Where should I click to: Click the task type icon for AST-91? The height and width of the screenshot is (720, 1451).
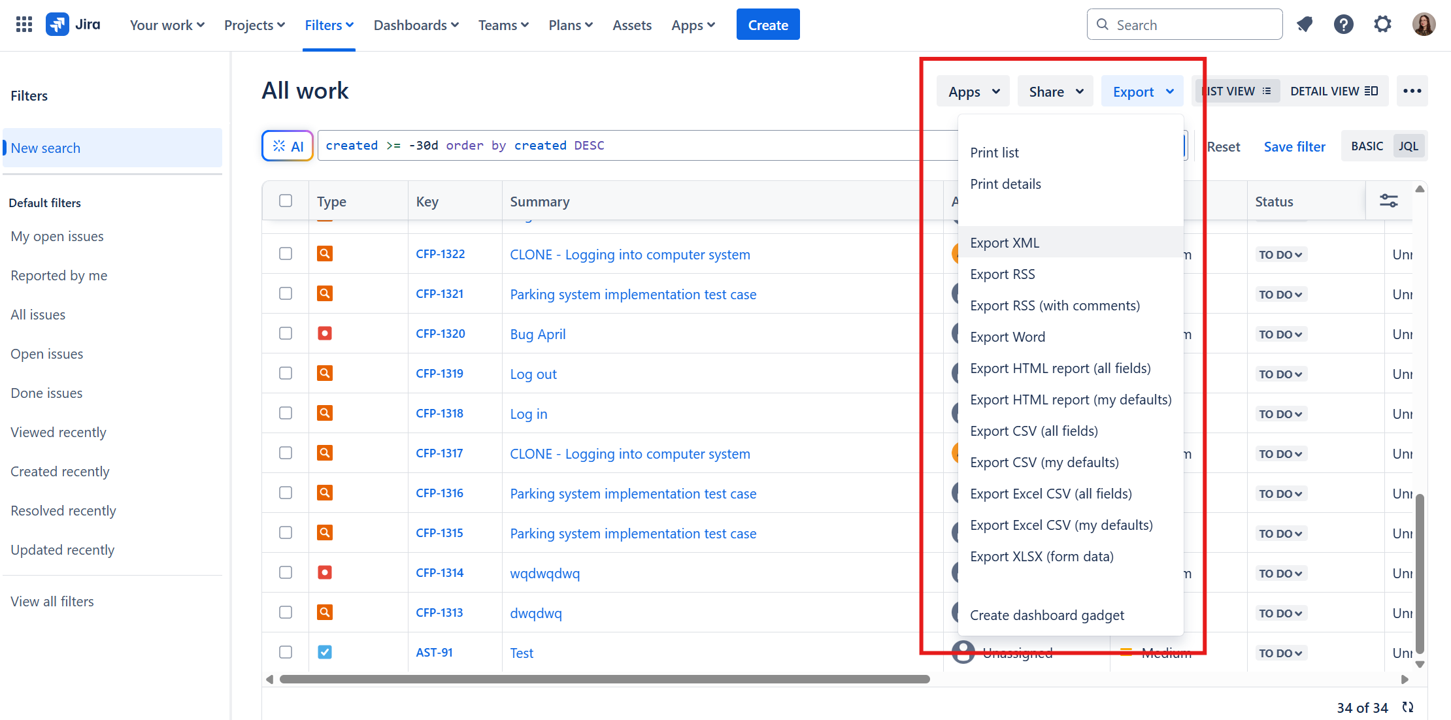pyautogui.click(x=325, y=652)
